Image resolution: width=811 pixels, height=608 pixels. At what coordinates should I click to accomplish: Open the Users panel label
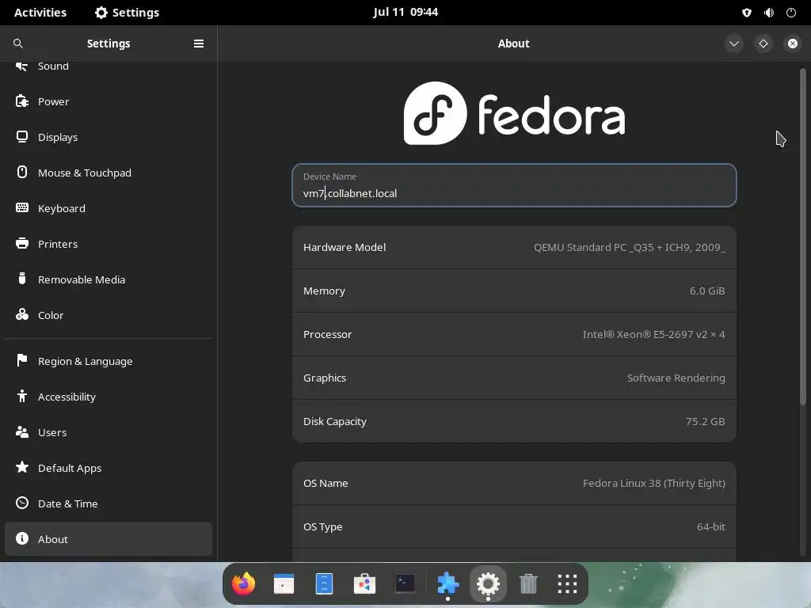52,432
